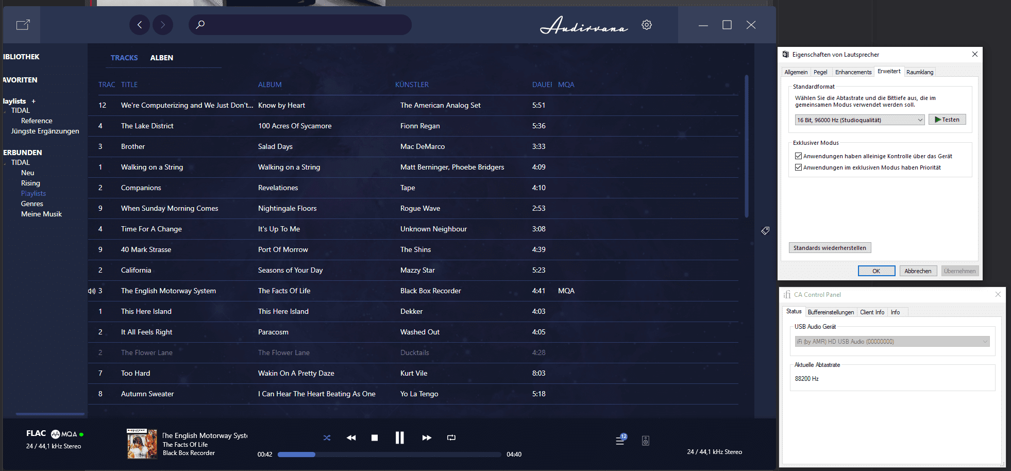Toggle shuffle playback

click(327, 438)
